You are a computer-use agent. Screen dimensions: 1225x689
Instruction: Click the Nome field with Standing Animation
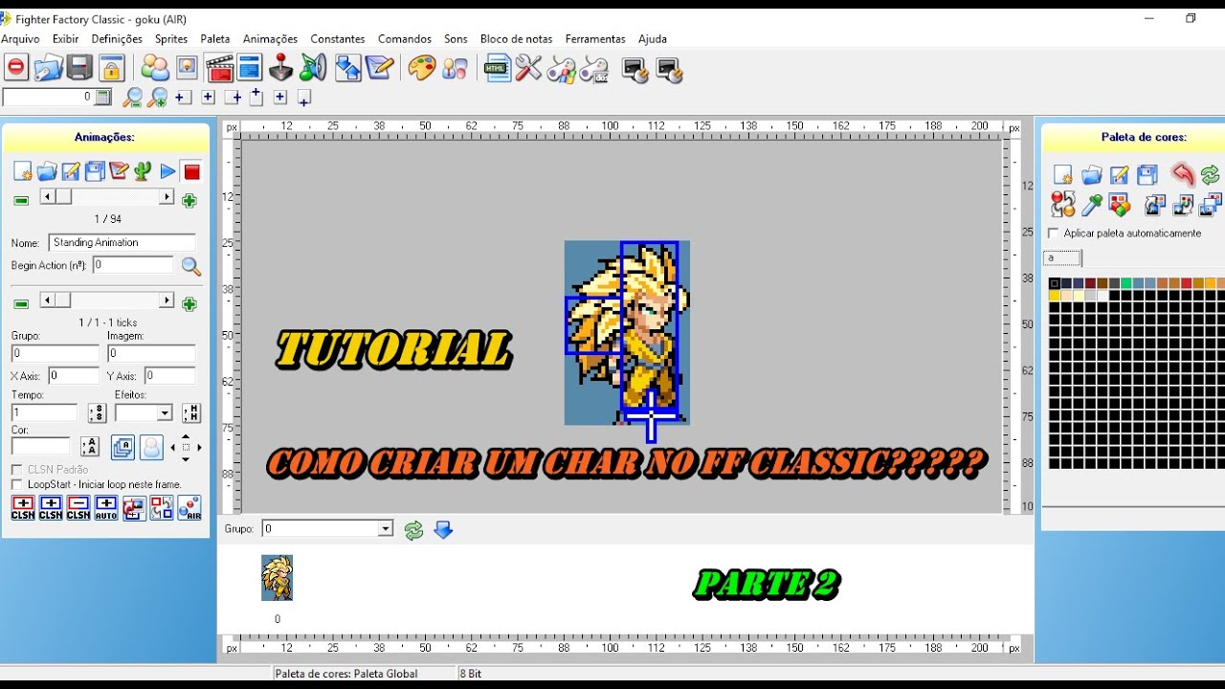point(122,243)
